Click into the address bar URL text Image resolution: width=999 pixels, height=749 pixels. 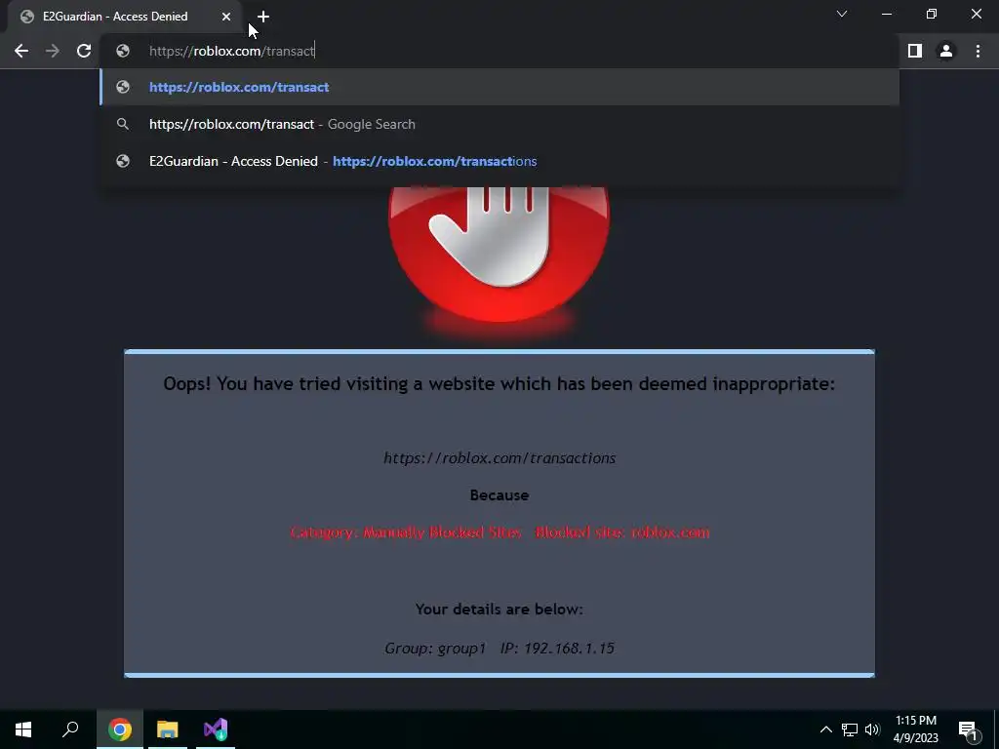(231, 51)
